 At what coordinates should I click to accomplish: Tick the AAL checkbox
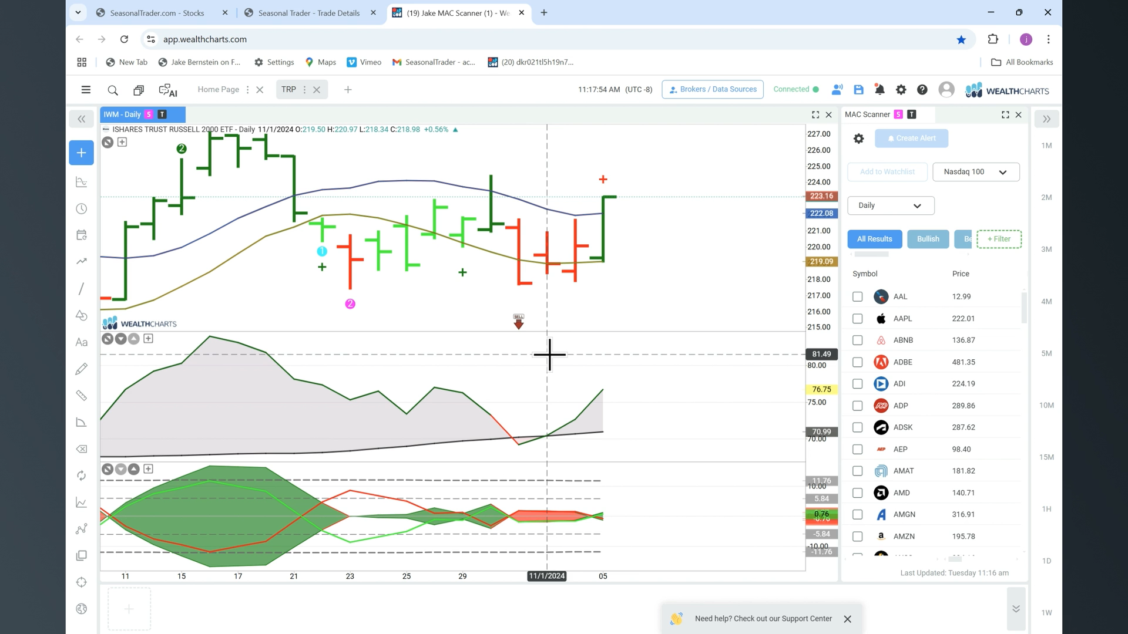[857, 297]
